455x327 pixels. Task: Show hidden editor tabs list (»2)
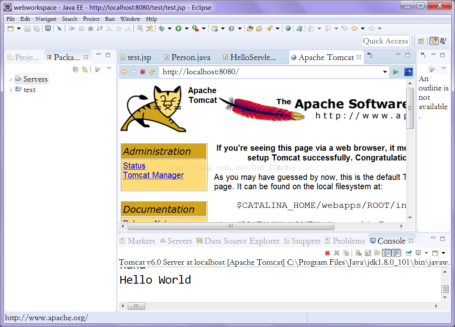click(370, 55)
